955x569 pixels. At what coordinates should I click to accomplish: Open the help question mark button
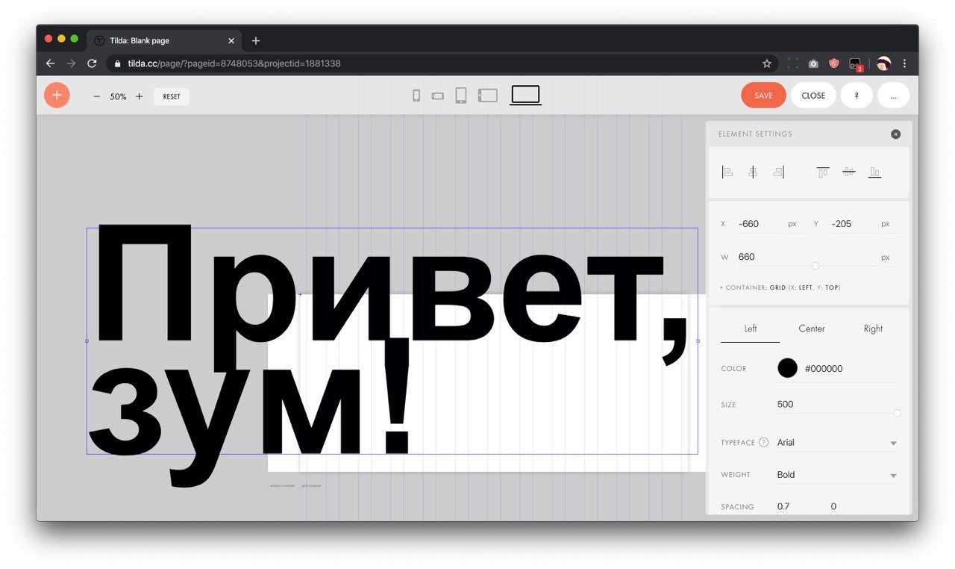[857, 96]
